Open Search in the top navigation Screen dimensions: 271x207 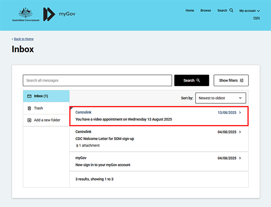(225, 10)
